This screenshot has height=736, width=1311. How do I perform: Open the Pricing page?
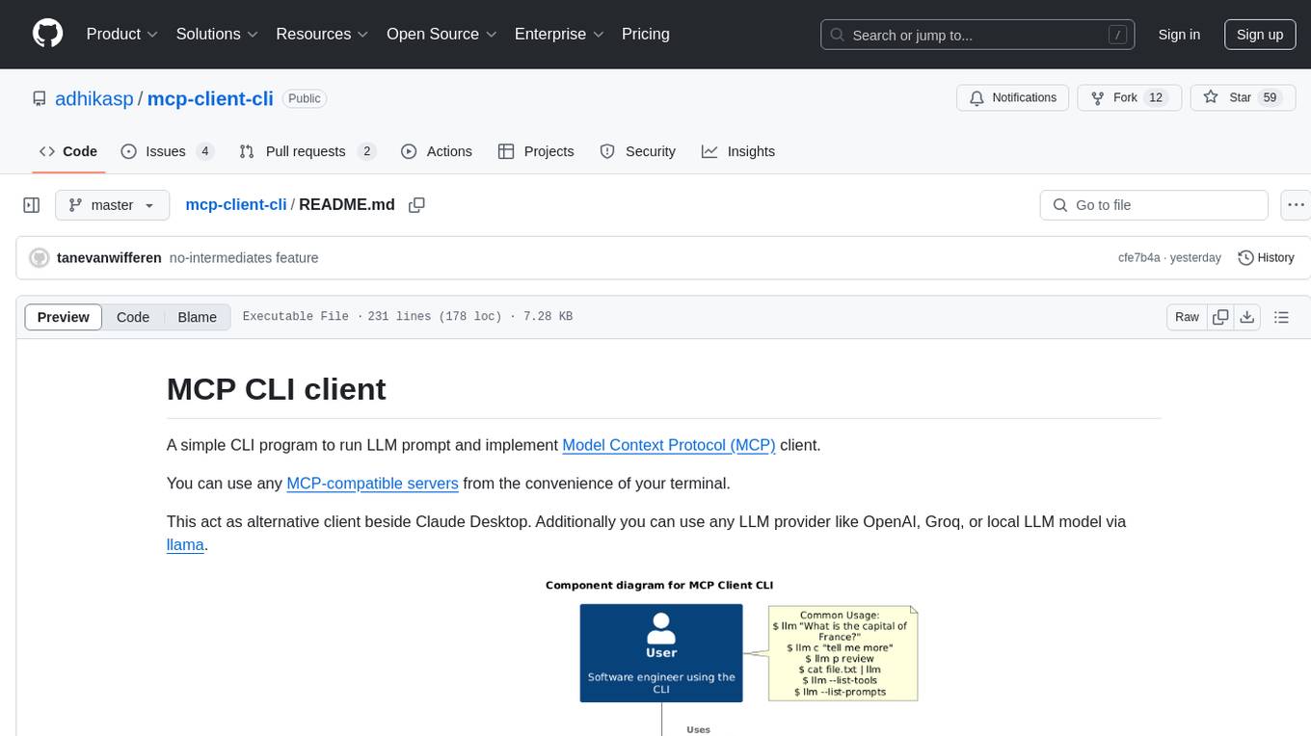coord(646,34)
